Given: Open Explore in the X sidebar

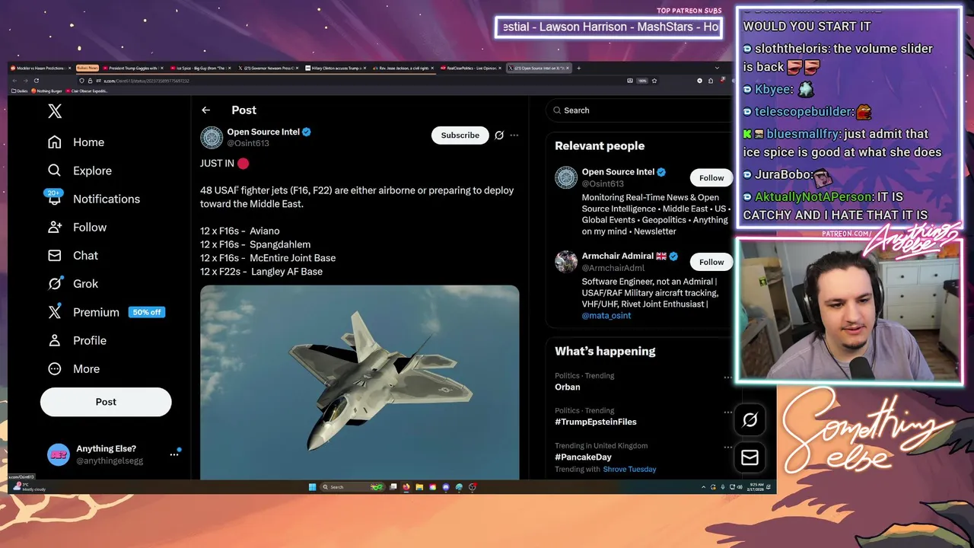Looking at the screenshot, I should (x=80, y=170).
